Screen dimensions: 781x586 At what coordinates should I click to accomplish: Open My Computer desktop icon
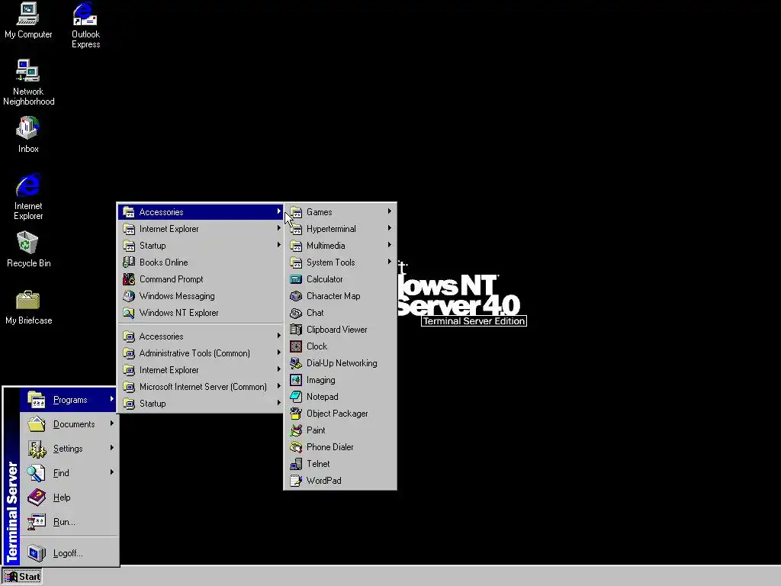(28, 21)
